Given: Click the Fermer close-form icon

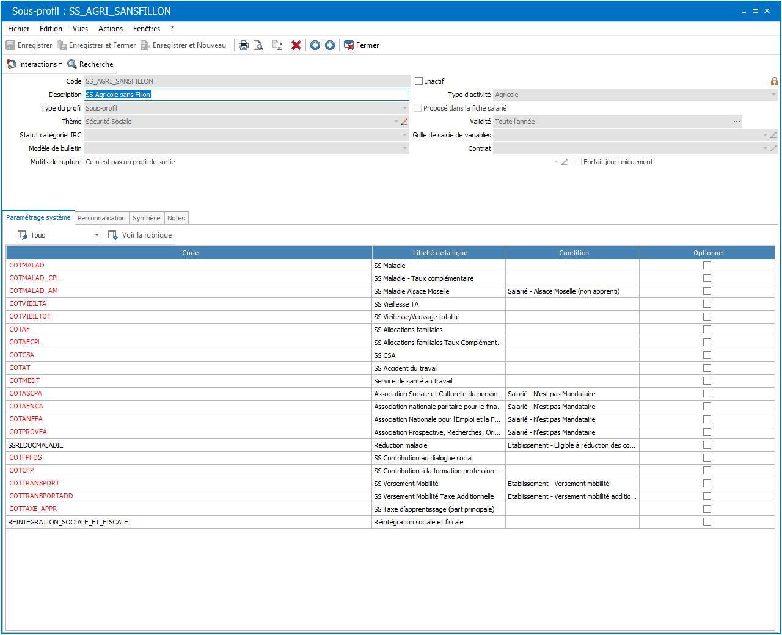Looking at the screenshot, I should tap(349, 45).
